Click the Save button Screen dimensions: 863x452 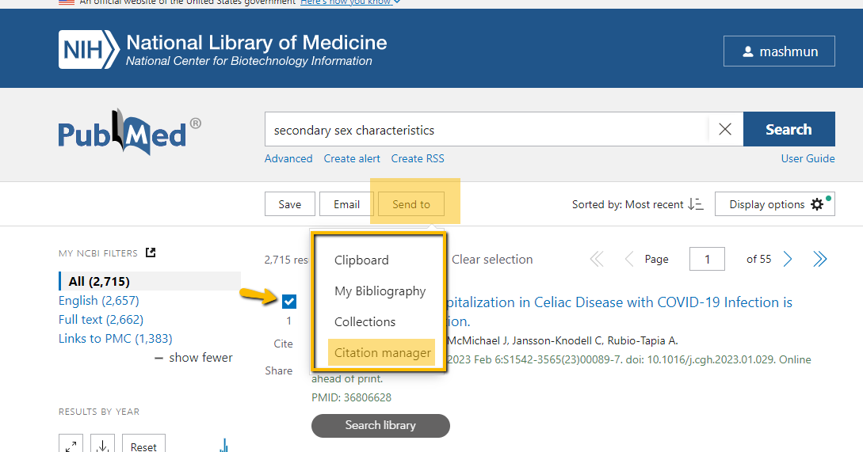[x=290, y=204]
